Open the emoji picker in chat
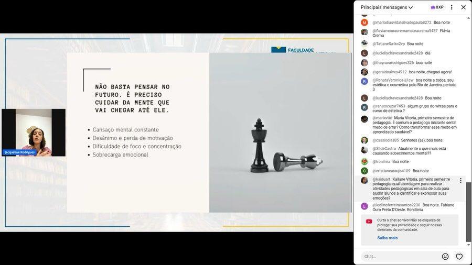 pyautogui.click(x=445, y=257)
